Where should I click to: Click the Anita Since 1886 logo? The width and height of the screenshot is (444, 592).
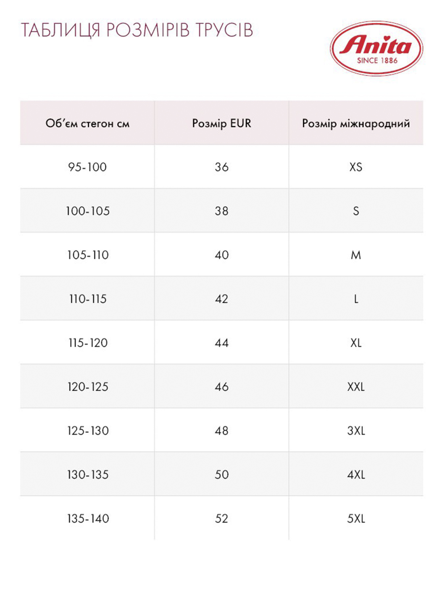(377, 48)
